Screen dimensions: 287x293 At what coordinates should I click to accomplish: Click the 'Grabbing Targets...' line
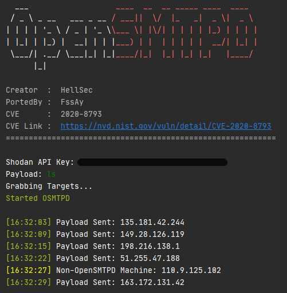click(x=49, y=187)
